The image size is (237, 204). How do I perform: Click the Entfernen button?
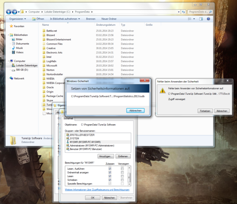pos(123,156)
